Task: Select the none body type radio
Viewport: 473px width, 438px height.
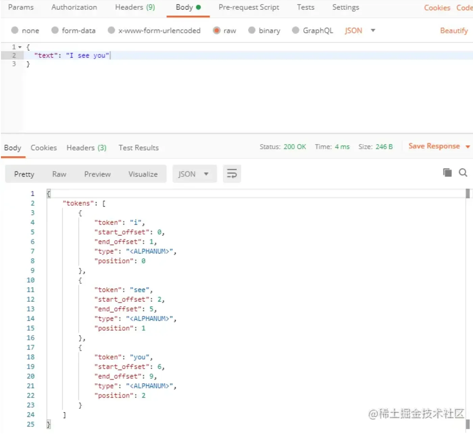Action: [x=15, y=30]
